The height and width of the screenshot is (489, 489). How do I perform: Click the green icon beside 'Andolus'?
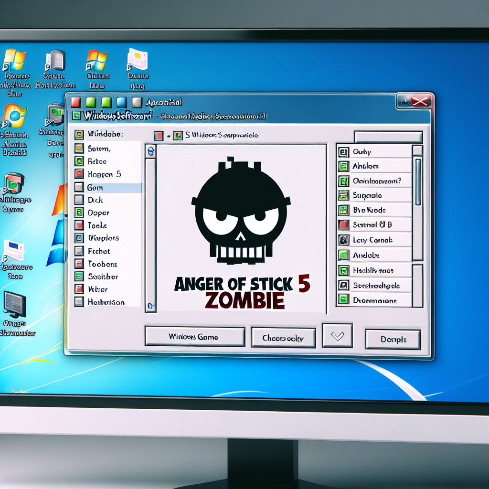(x=343, y=255)
